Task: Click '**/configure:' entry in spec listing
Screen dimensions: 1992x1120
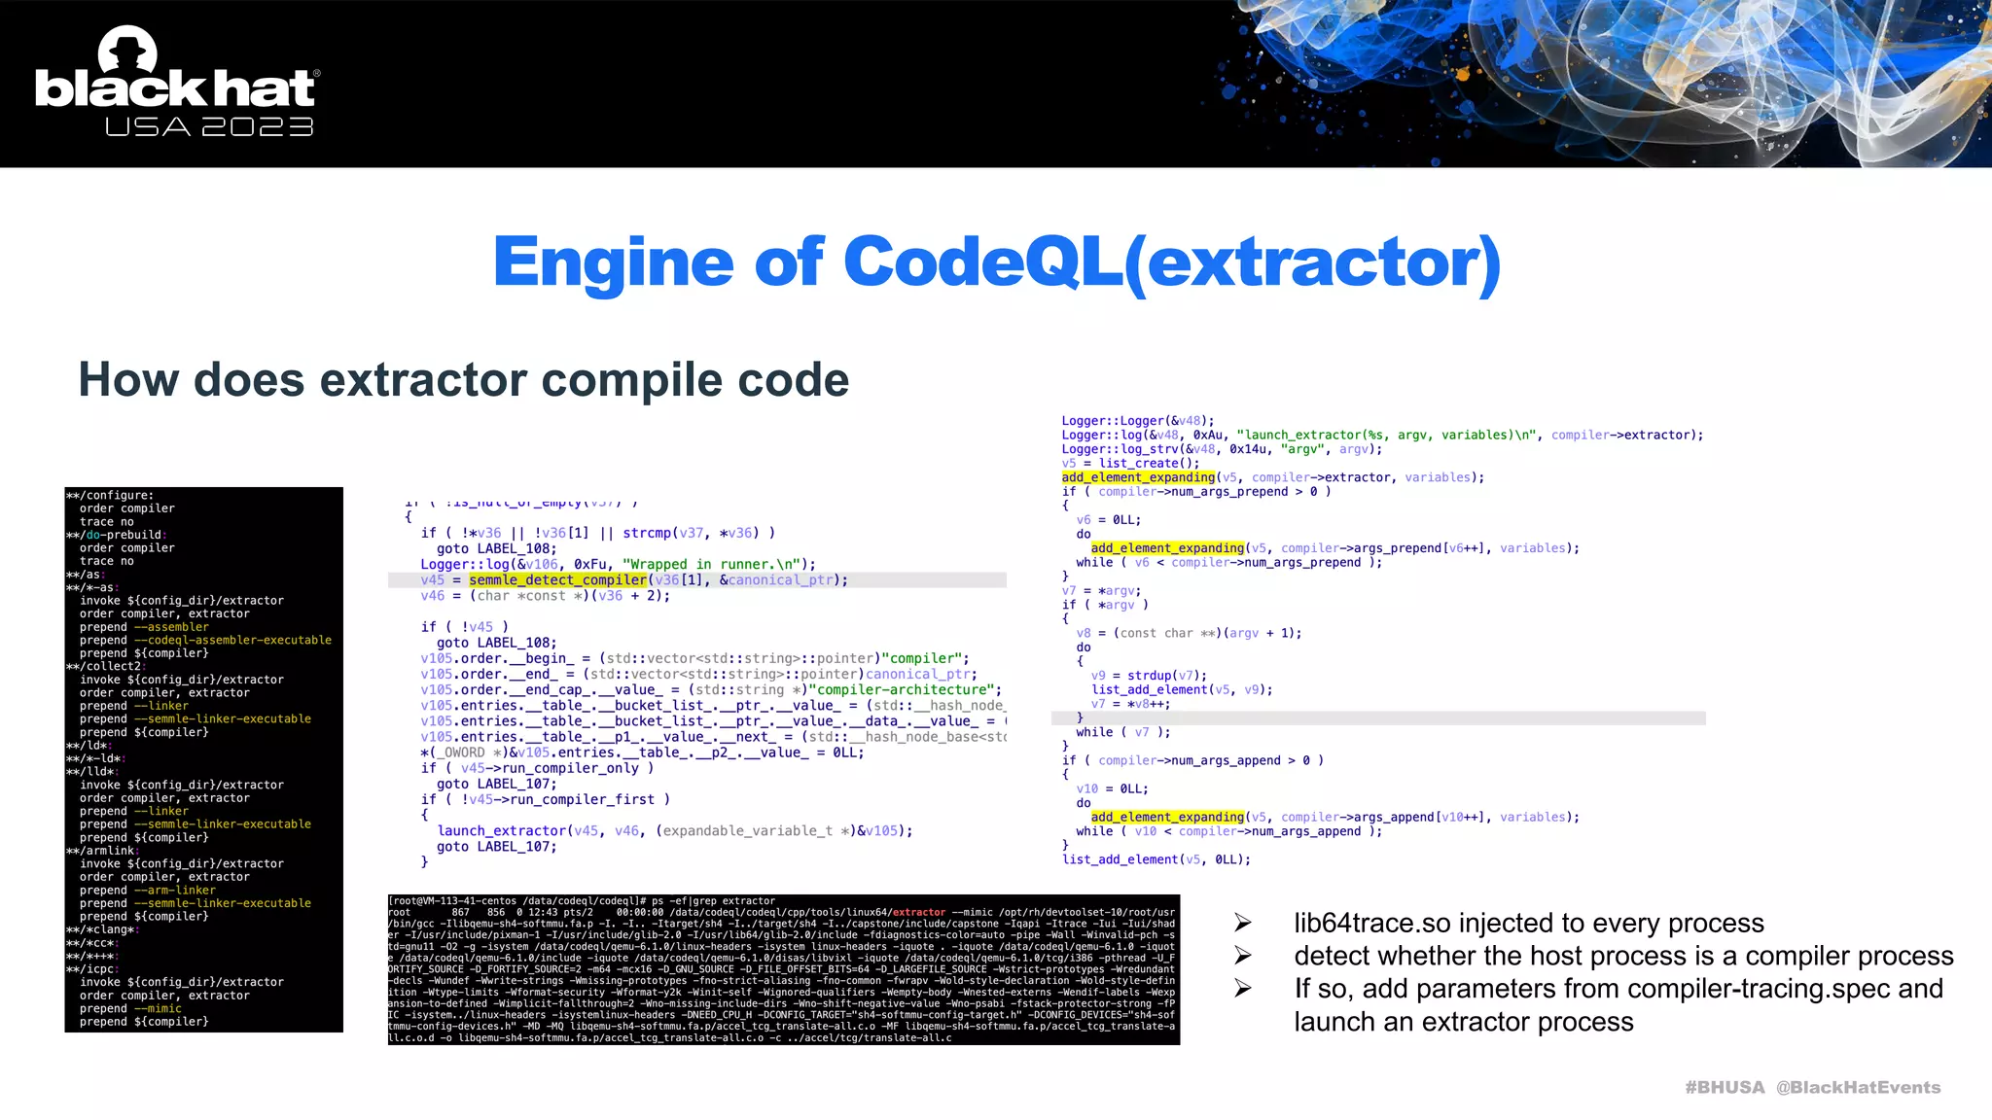Action: tap(110, 495)
